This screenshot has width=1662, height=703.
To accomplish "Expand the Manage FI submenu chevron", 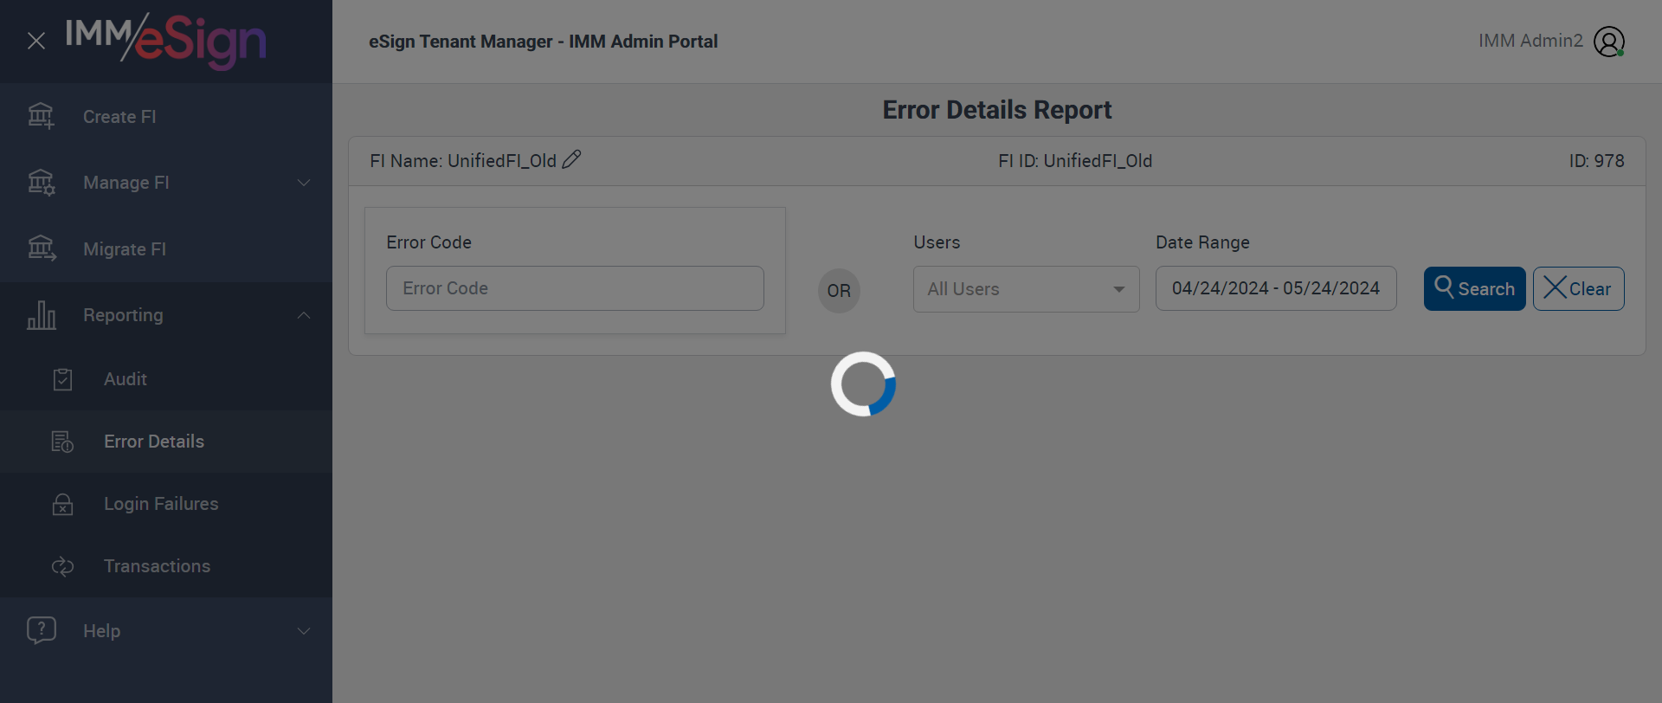I will pos(304,183).
